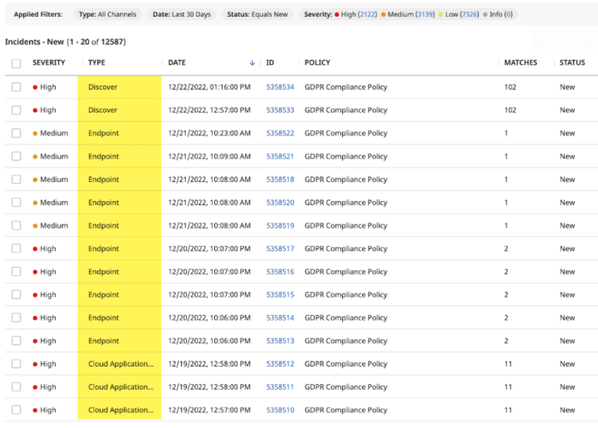Open incident ID 5358512 link
Image resolution: width=598 pixels, height=428 pixels.
pyautogui.click(x=280, y=364)
